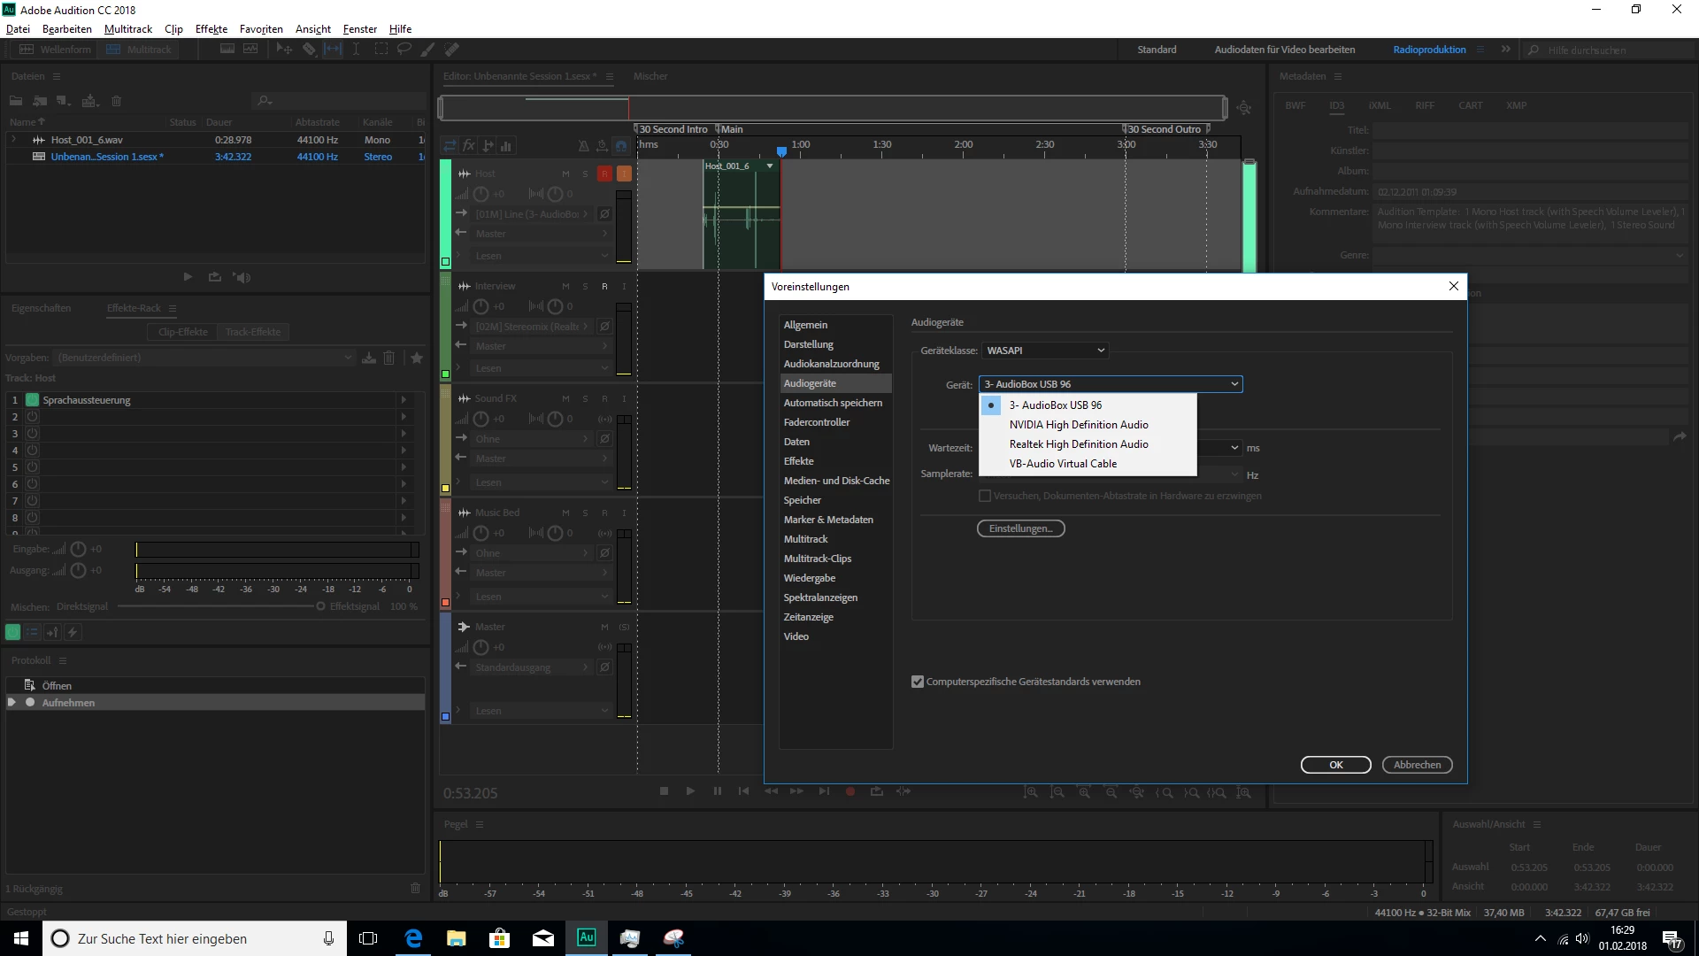1699x956 pixels.
Task: Click the trash icon in the Dateien panel
Action: click(116, 101)
